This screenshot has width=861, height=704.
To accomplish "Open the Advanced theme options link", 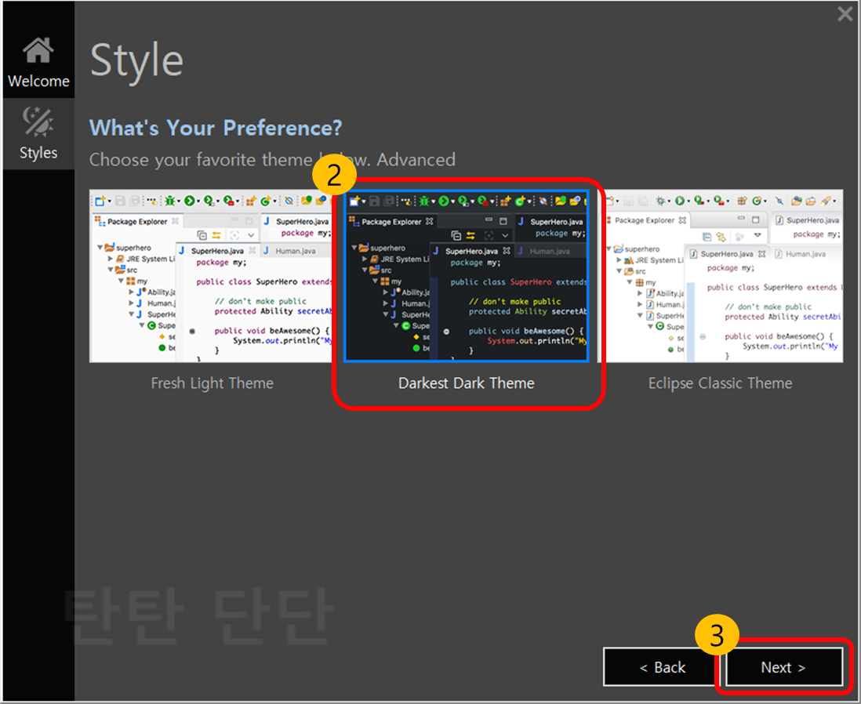I will pyautogui.click(x=416, y=160).
